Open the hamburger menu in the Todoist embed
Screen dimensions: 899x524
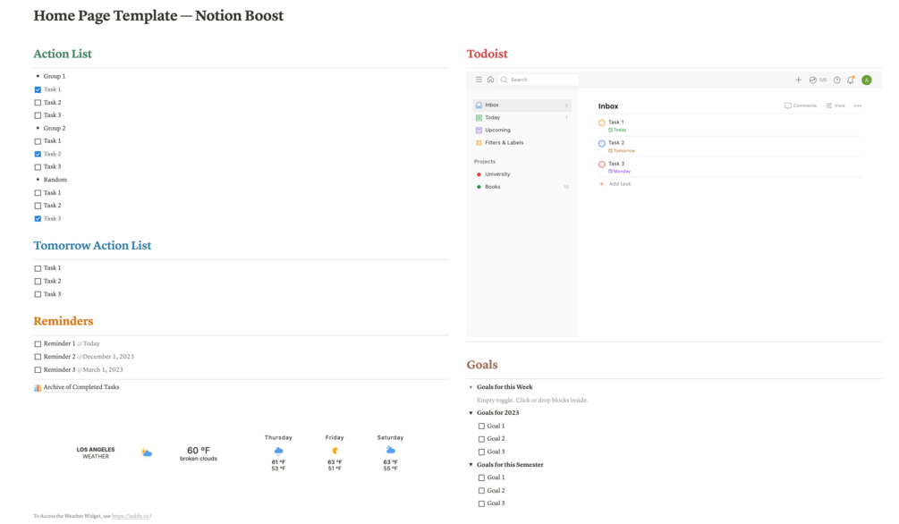click(x=479, y=80)
